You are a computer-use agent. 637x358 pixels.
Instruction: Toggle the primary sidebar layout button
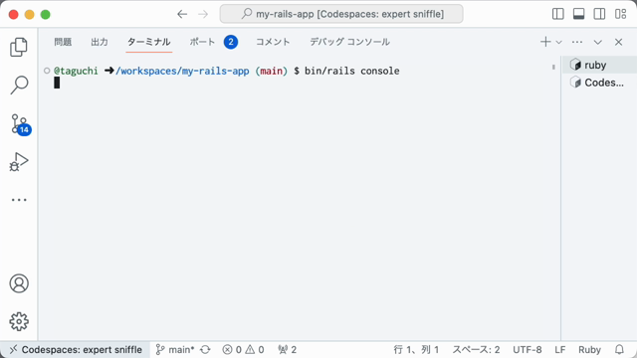pos(557,14)
